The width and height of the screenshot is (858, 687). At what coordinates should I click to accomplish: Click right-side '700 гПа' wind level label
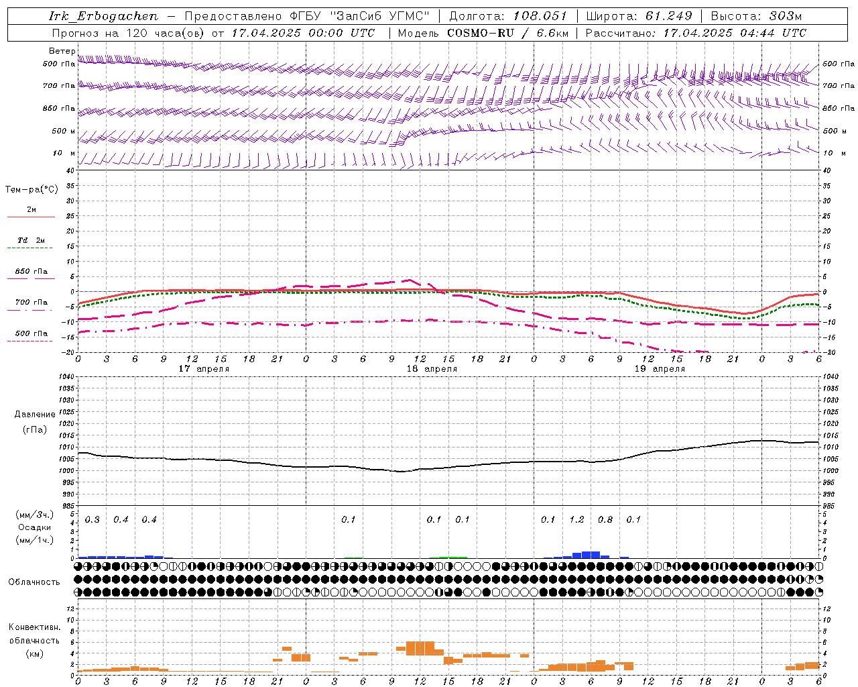point(838,86)
